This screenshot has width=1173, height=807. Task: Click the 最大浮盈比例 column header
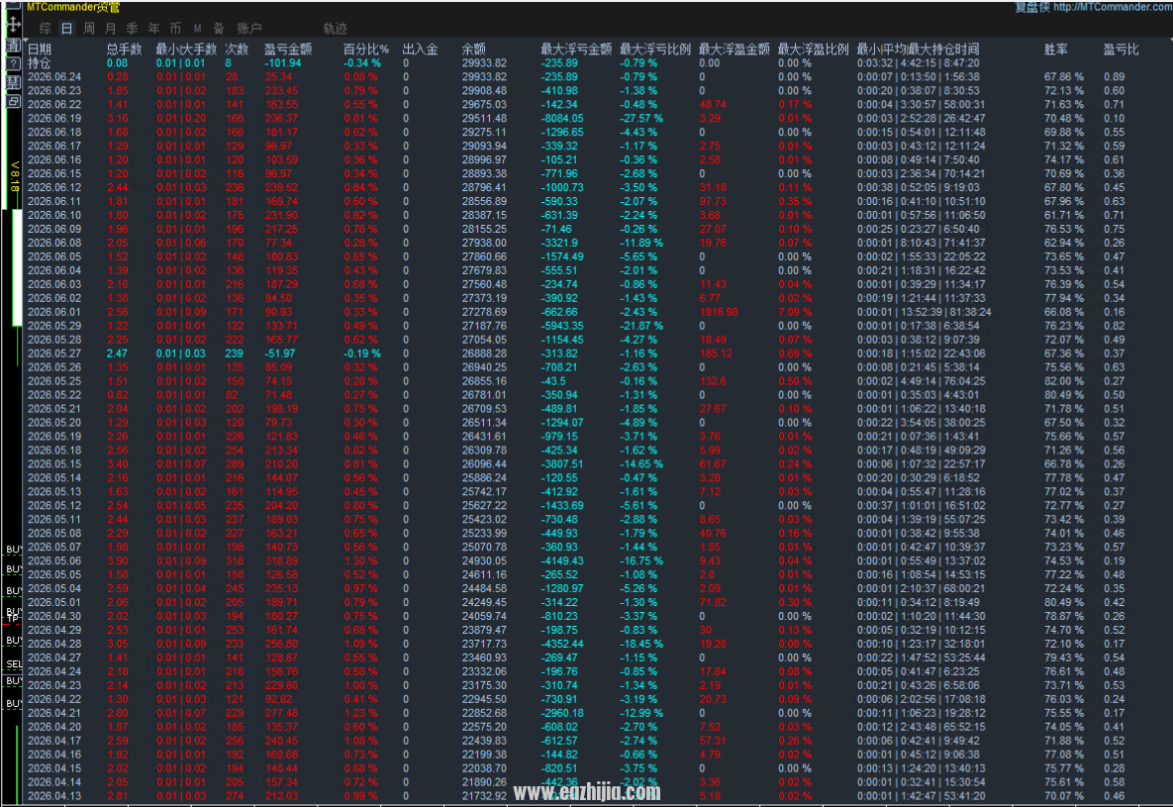(x=813, y=50)
